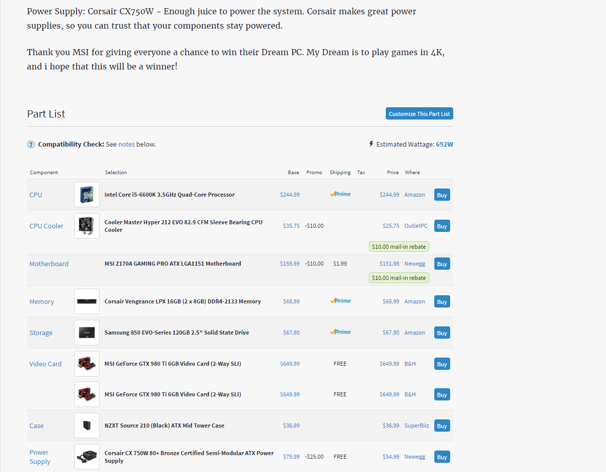The height and width of the screenshot is (472, 606).
Task: Click the NZXT Source 210 case thumbnail
Action: [x=87, y=426]
